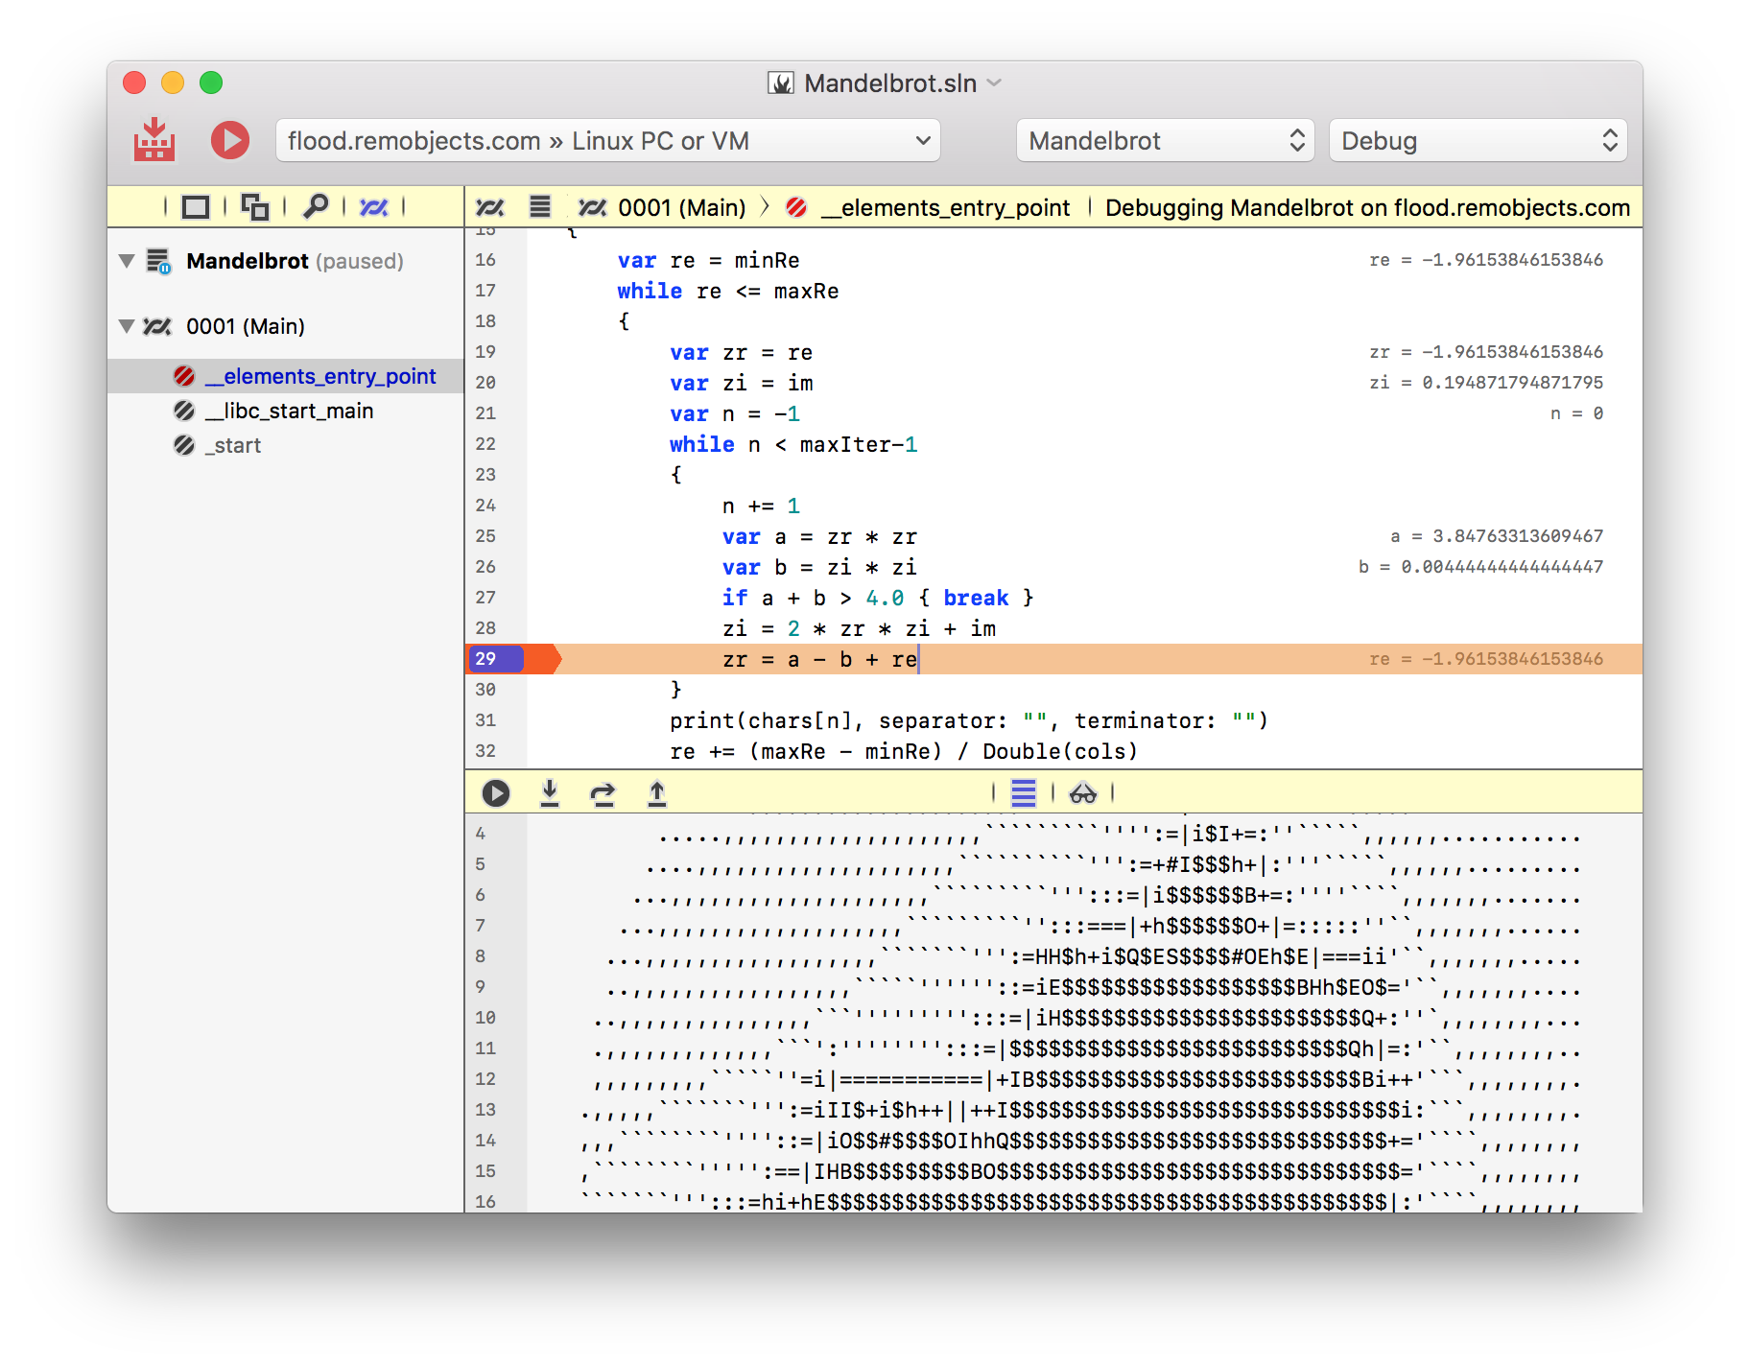This screenshot has height=1366, width=1750.
Task: Click line number 19 in the gutter
Action: click(485, 352)
